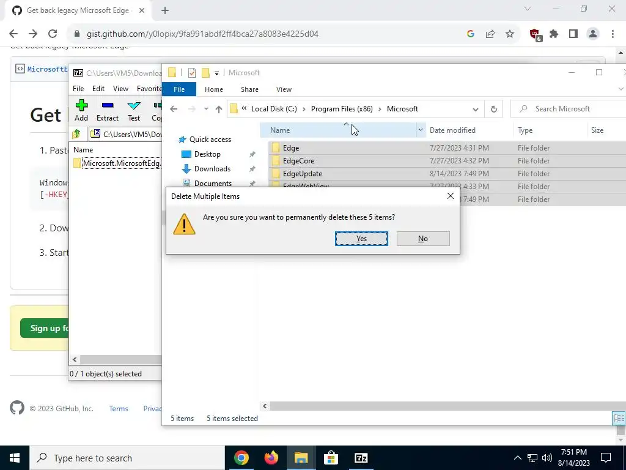Open Microsoft Store from the taskbar

(x=331, y=458)
